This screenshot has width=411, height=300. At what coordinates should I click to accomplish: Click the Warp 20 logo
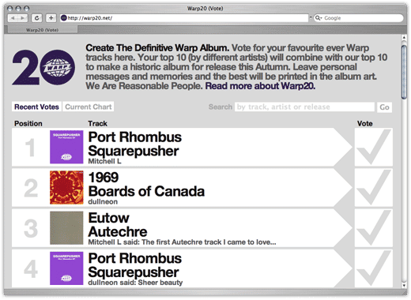pos(43,67)
